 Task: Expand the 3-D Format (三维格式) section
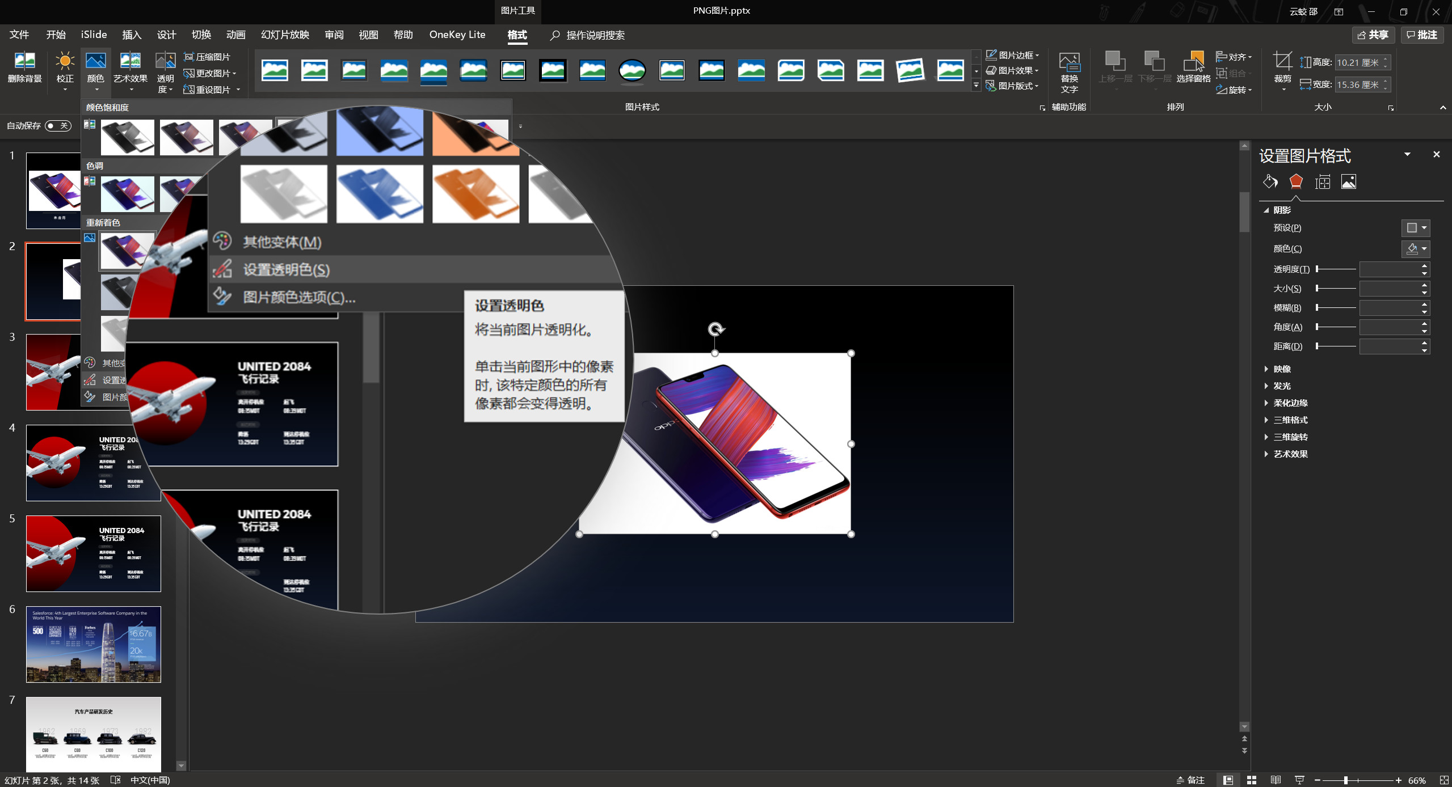click(1290, 420)
